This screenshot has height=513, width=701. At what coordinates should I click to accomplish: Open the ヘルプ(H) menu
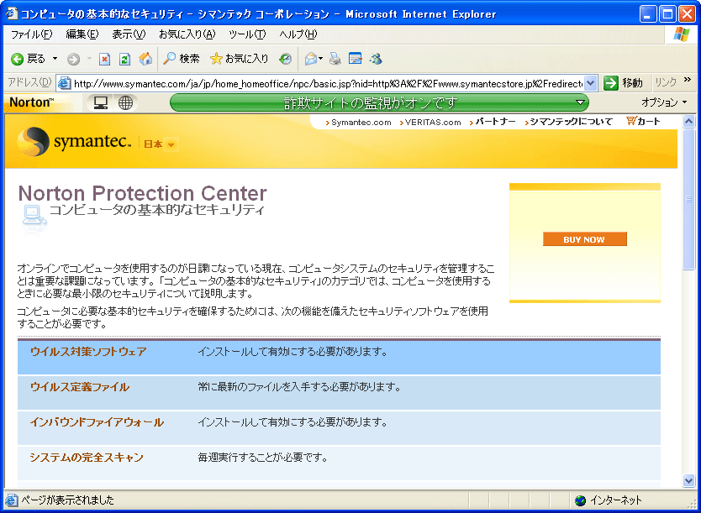tap(298, 34)
